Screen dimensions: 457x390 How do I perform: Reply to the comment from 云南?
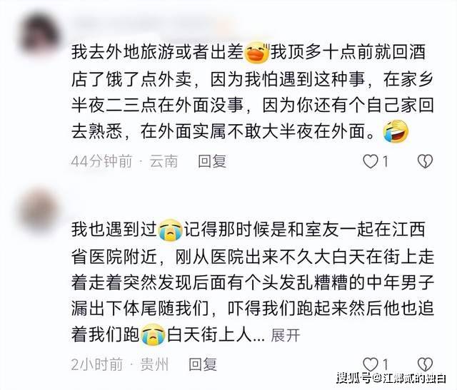(x=212, y=161)
